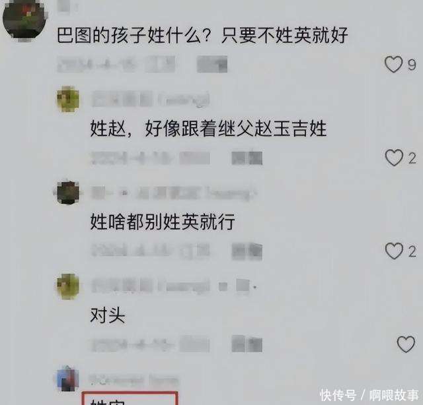Like the top comment with 9 likes
The height and width of the screenshot is (405, 423).
pyautogui.click(x=393, y=65)
